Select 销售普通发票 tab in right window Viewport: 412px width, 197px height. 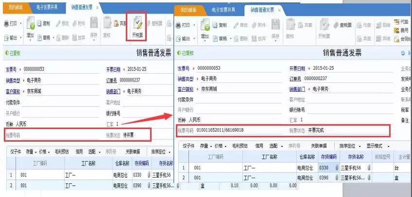[262, 10]
